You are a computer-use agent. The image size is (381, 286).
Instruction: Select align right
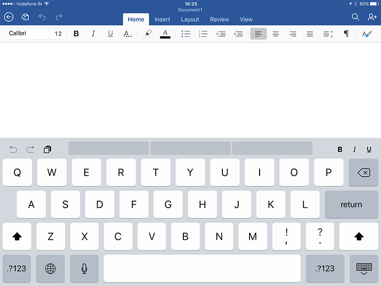point(293,33)
